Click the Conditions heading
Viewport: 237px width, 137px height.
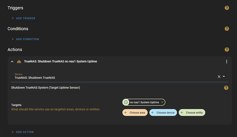pyautogui.click(x=18, y=29)
